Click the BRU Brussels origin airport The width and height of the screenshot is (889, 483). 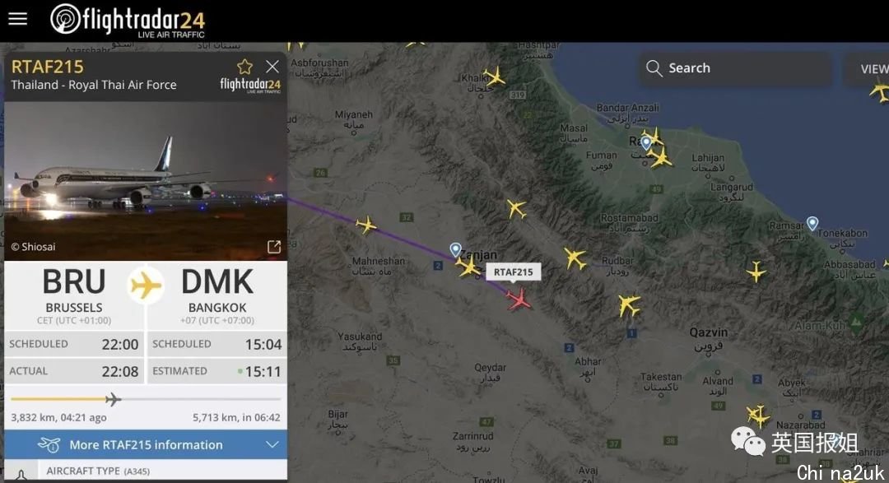74,295
